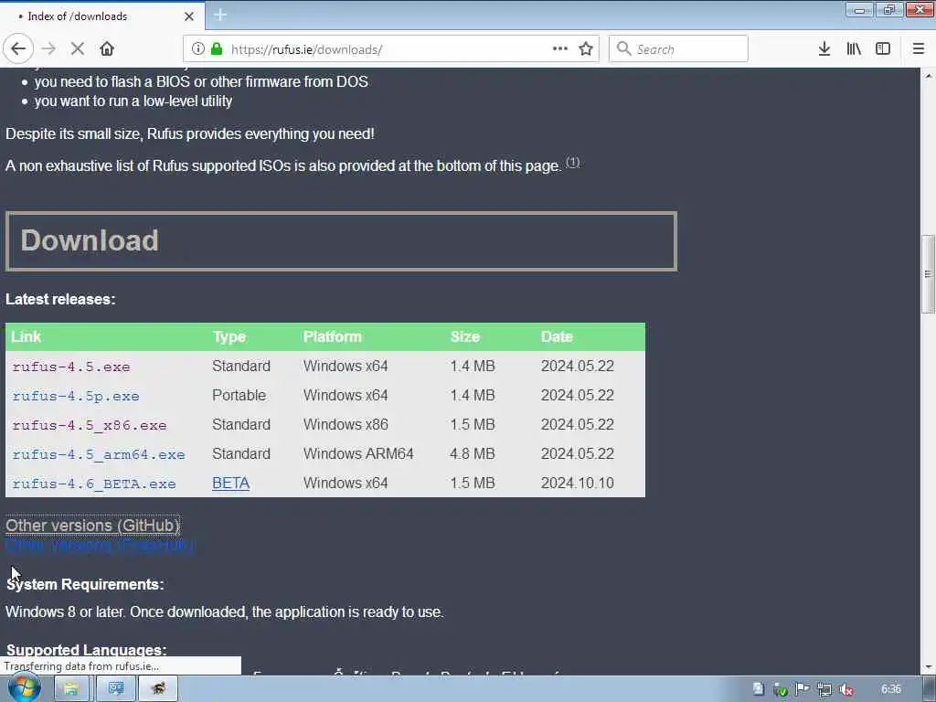Click the scrollbar down arrow

[928, 667]
